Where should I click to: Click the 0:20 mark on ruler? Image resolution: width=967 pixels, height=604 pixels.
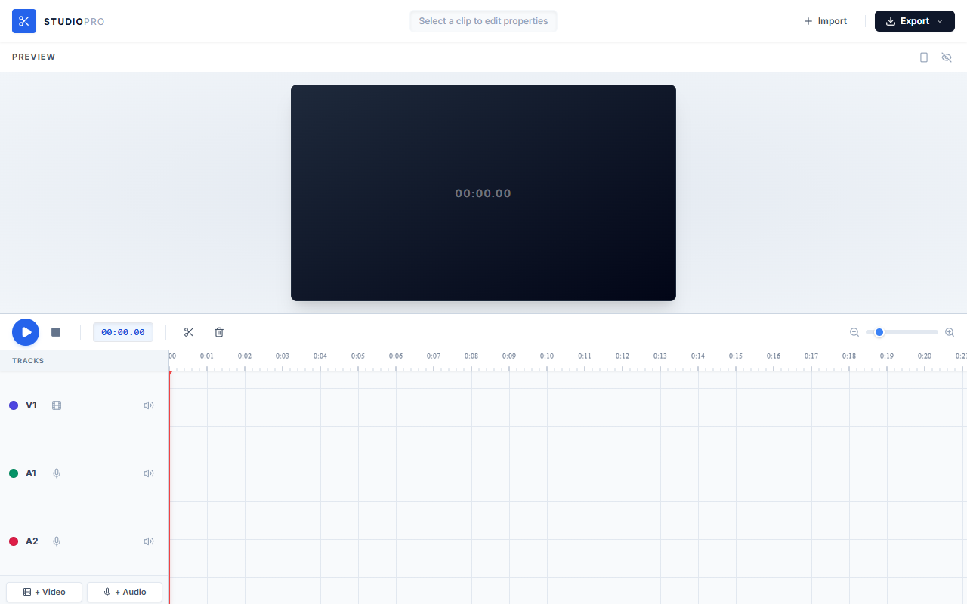pyautogui.click(x=925, y=356)
